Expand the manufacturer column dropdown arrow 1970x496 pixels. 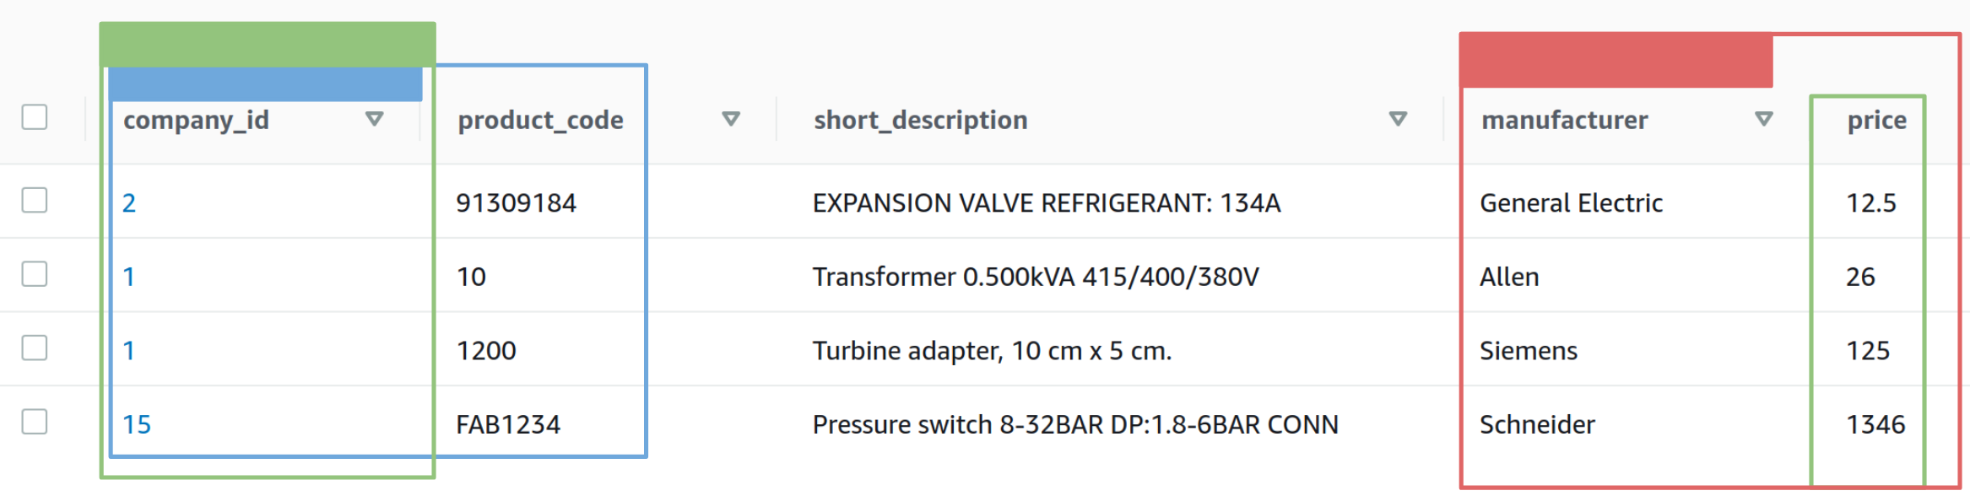[1763, 119]
